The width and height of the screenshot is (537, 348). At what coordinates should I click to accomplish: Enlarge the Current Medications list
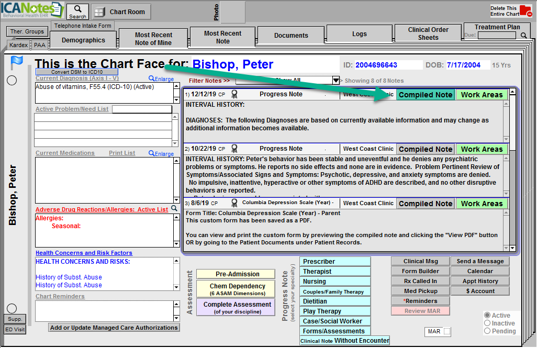tap(161, 153)
